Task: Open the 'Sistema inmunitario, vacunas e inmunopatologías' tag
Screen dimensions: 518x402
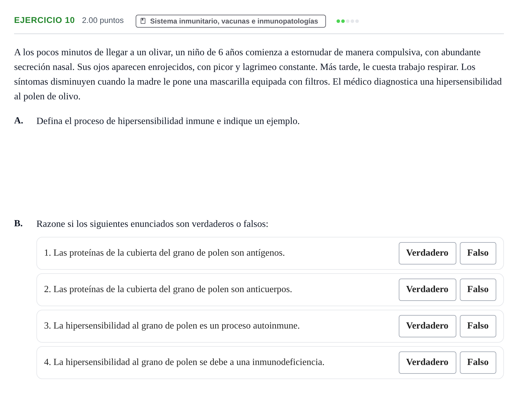Action: point(231,21)
